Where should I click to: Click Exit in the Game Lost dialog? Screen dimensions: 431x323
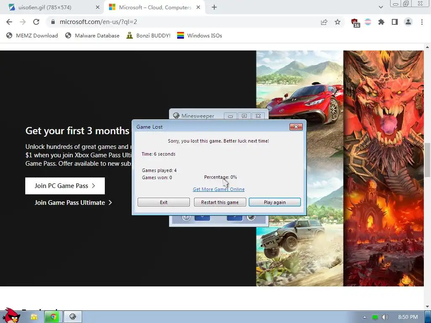(164, 202)
